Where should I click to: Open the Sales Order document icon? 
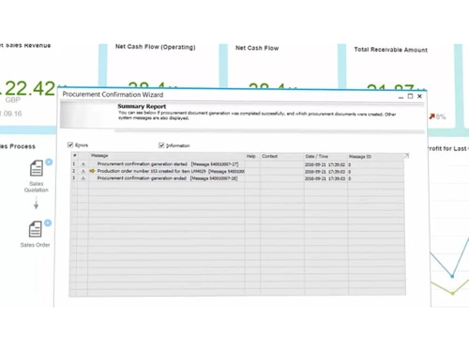(x=36, y=229)
